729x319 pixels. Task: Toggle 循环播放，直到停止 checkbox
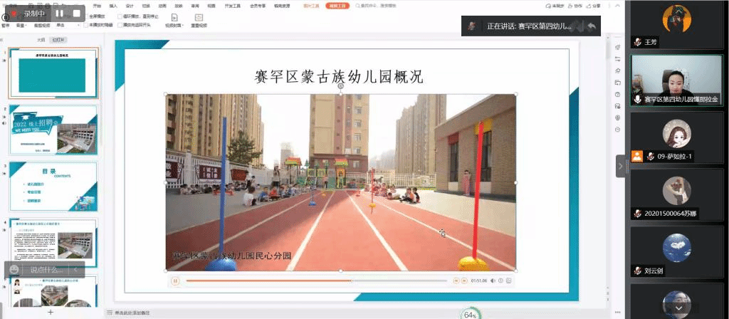point(120,15)
